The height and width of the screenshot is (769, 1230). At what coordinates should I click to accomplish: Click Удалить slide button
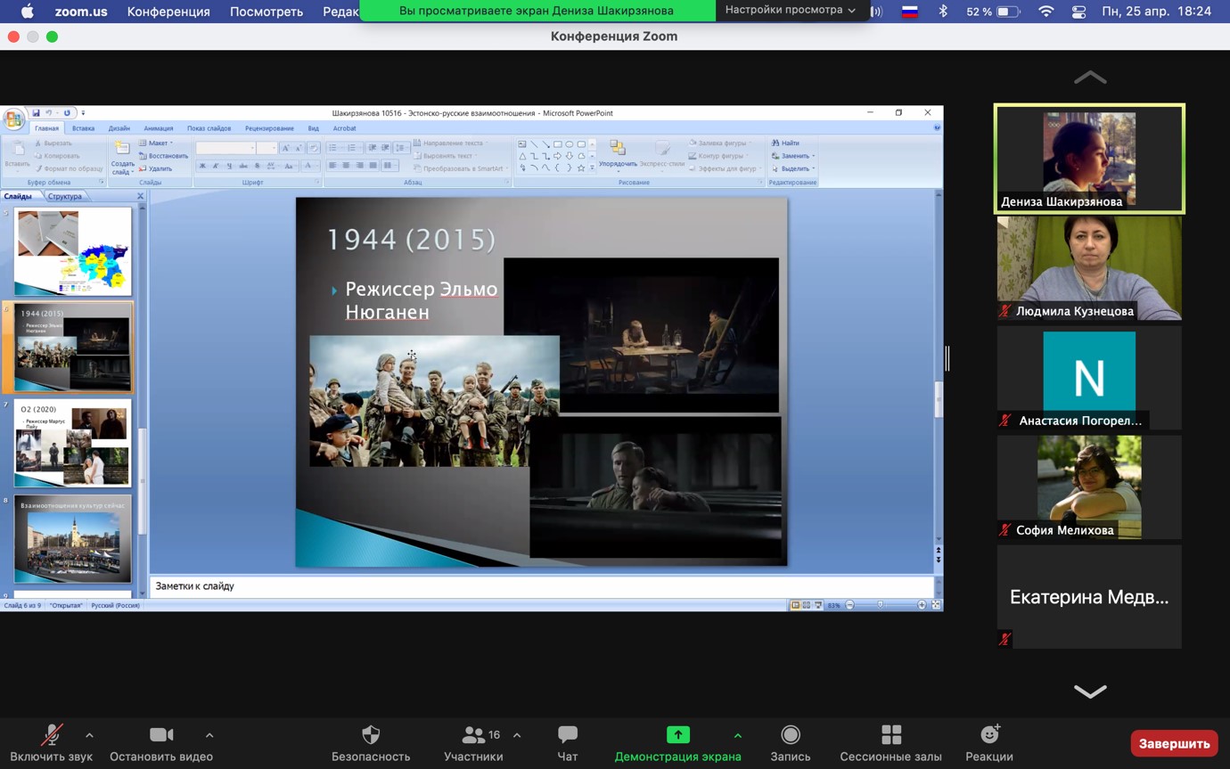coord(156,168)
